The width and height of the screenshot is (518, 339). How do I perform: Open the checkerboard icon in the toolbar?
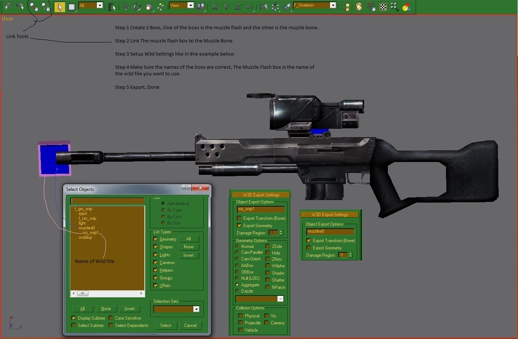point(383,7)
